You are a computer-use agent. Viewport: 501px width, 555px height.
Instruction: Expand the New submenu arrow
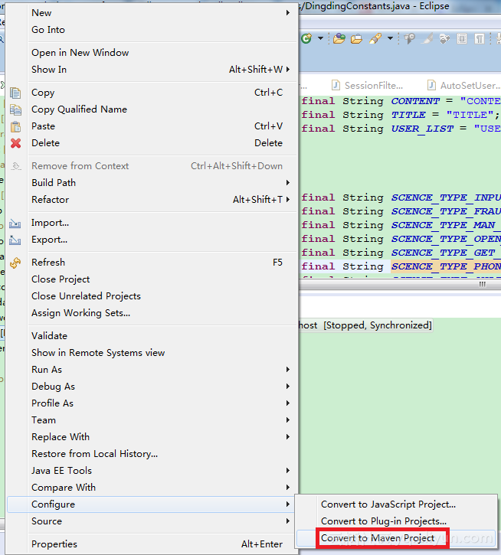point(288,13)
